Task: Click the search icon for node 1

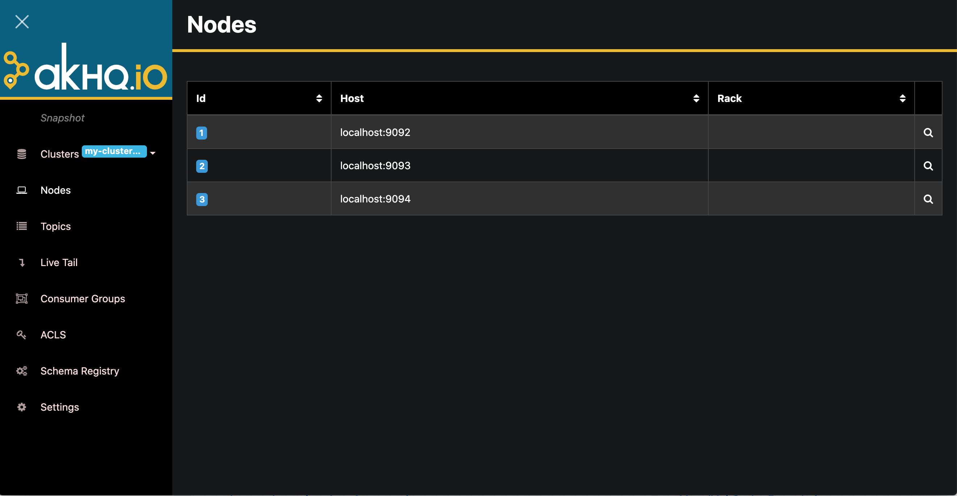Action: tap(928, 132)
